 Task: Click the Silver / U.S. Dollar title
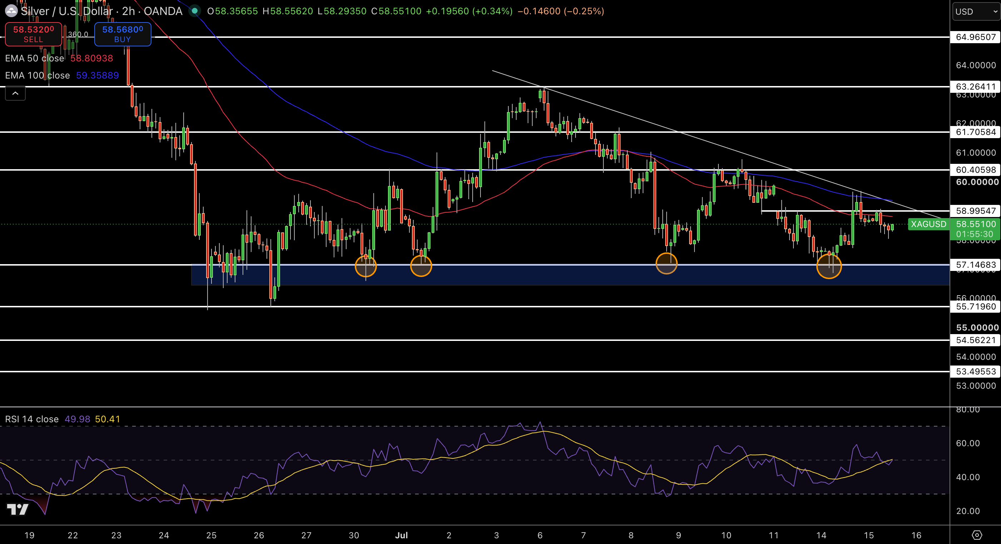(x=66, y=11)
